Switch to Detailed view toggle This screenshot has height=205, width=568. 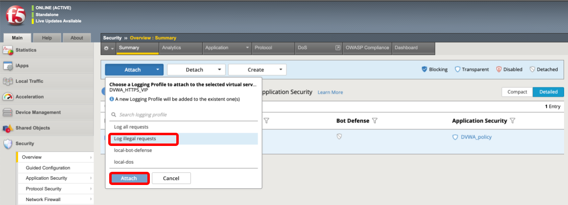(548, 92)
